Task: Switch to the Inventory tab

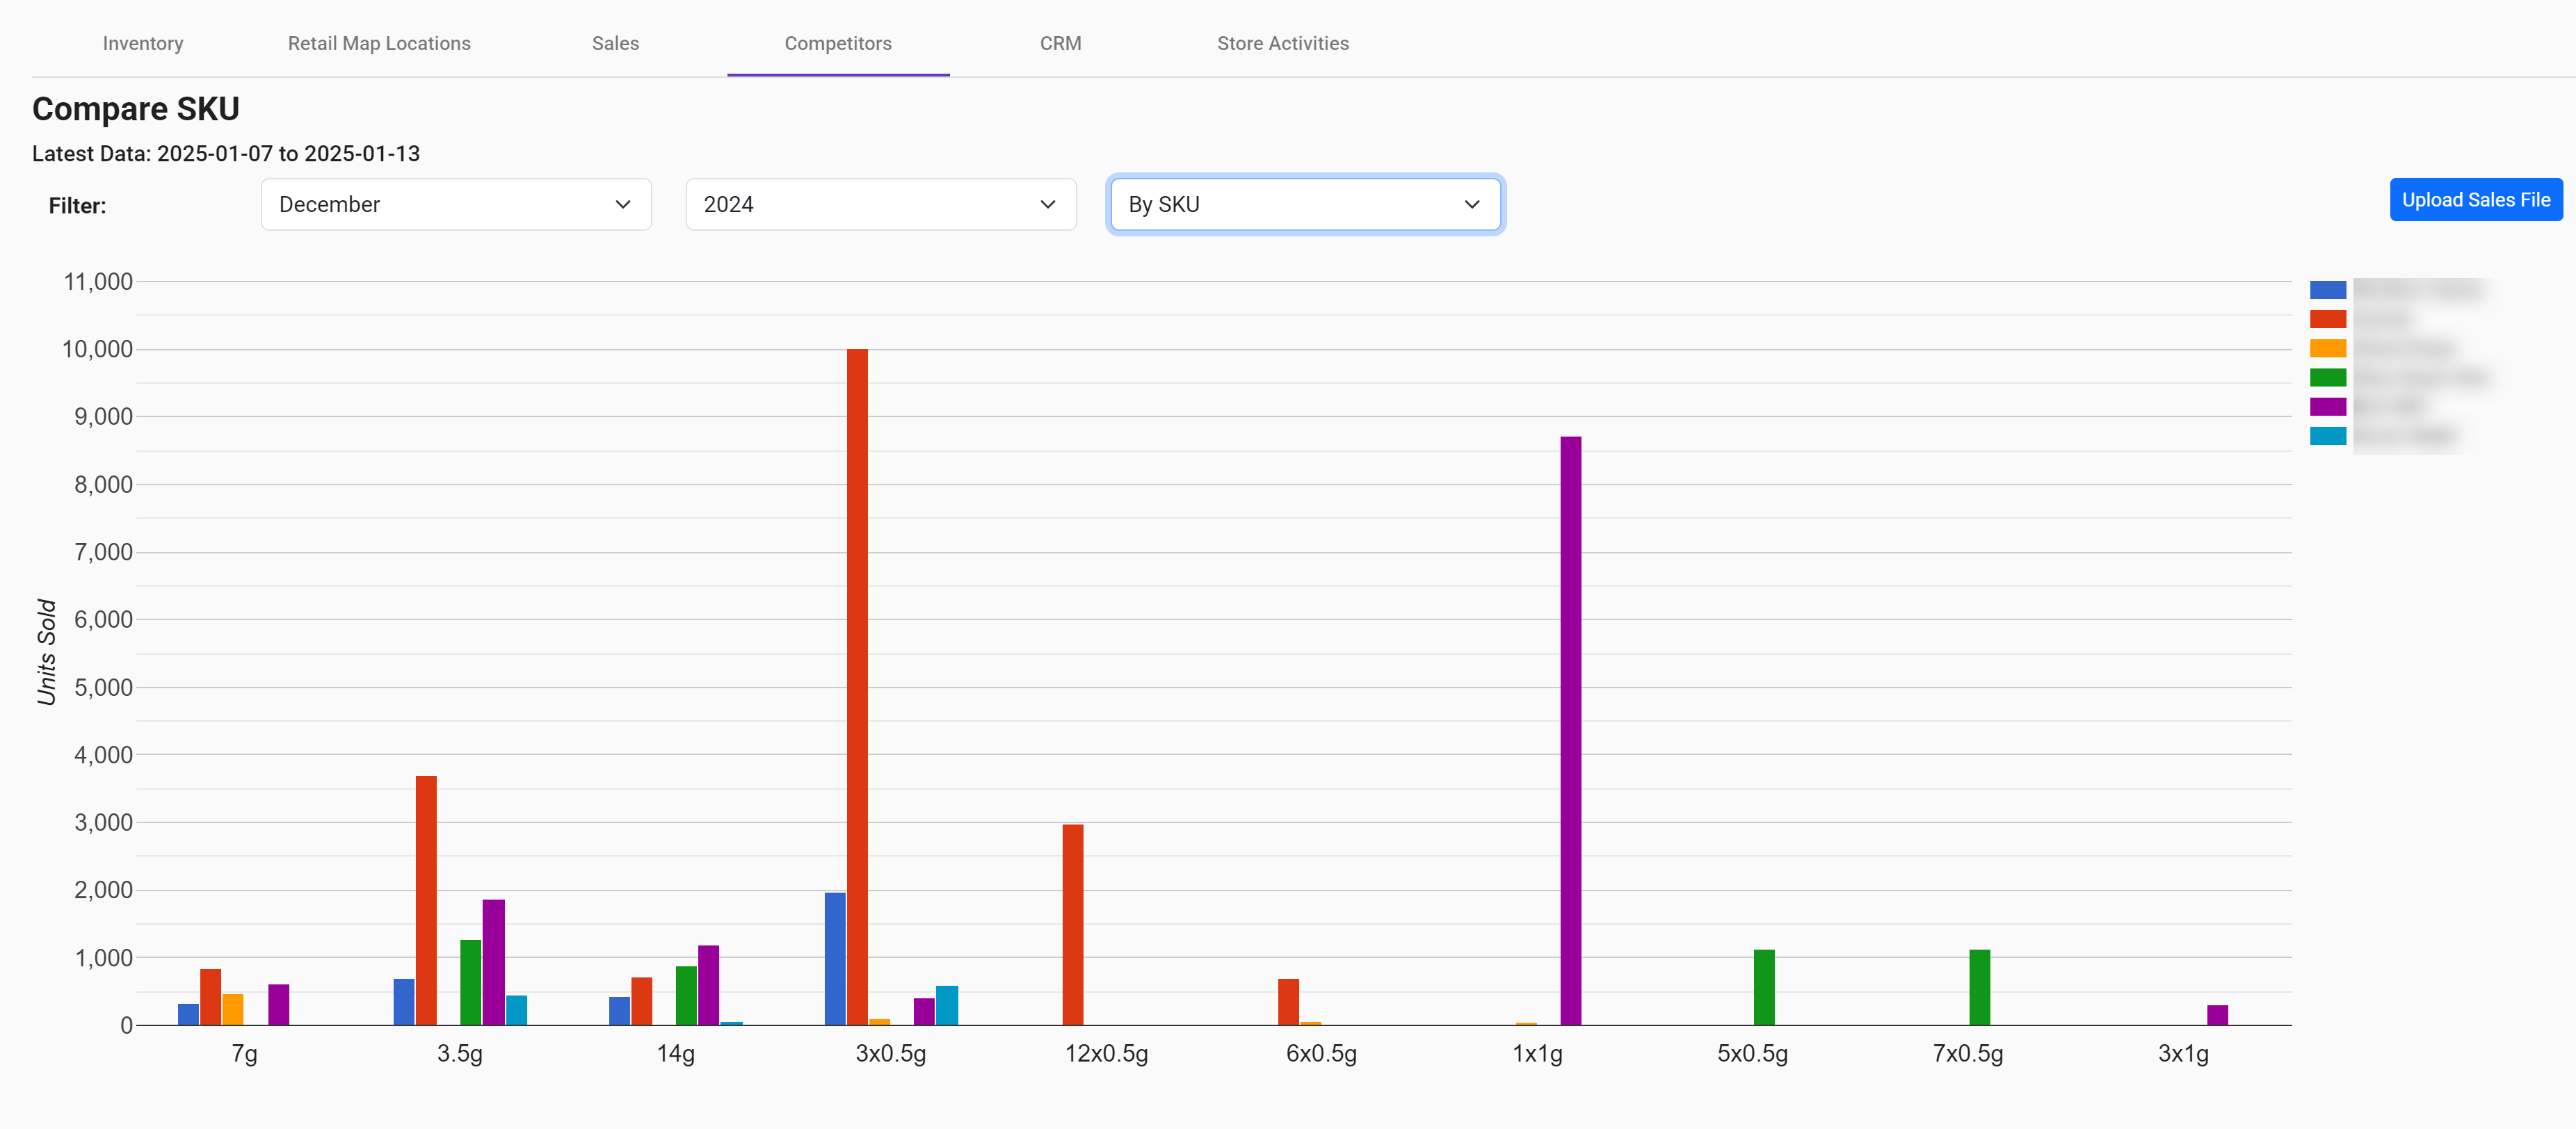Action: tap(143, 43)
